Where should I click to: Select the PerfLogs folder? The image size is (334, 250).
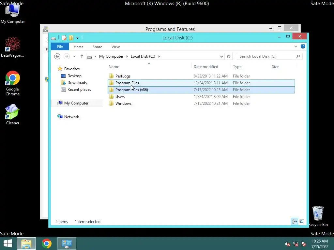coord(201,76)
